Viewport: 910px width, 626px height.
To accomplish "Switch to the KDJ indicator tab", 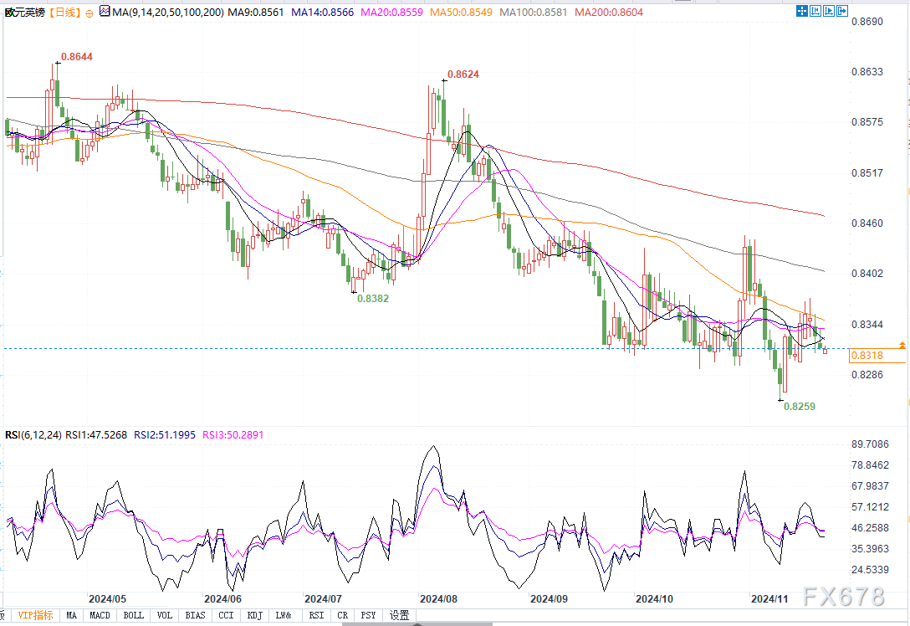I will (x=254, y=615).
